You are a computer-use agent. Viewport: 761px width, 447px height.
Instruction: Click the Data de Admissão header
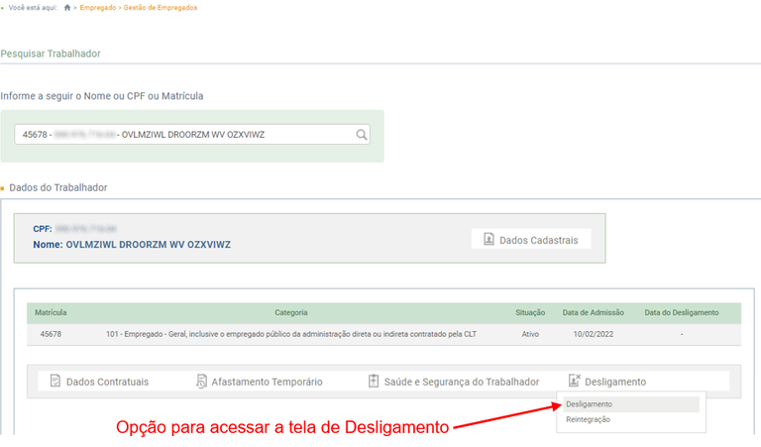point(594,312)
